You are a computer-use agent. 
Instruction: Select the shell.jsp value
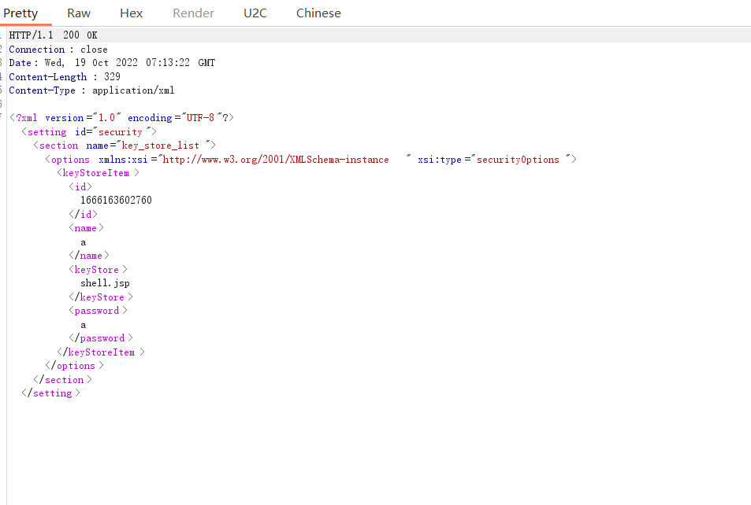105,283
